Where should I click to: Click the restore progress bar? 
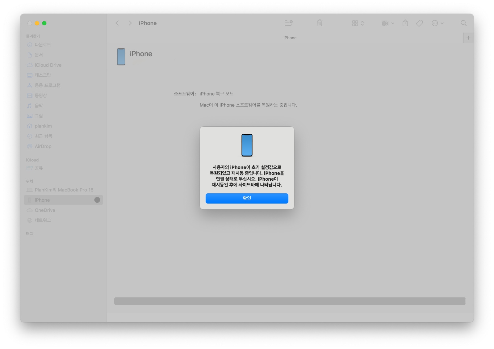tap(290, 301)
